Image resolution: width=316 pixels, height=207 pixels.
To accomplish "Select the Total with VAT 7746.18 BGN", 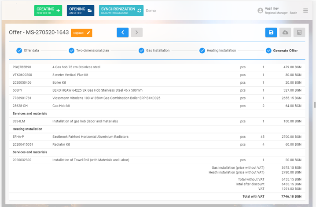I will pos(291,196).
